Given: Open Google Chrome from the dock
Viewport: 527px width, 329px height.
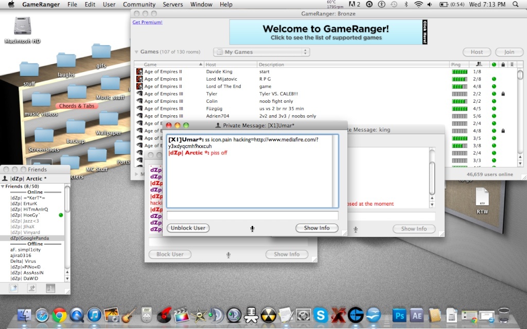Looking at the screenshot, I should (x=59, y=315).
